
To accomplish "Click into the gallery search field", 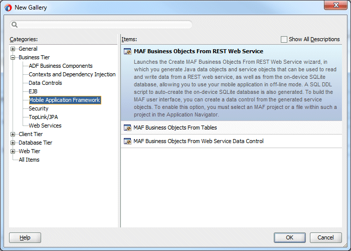I will coord(101,25).
